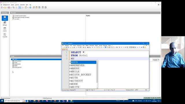185x104 pixels.
Task: Click Paste icon in Base toolbar
Action: (x=16, y=8)
